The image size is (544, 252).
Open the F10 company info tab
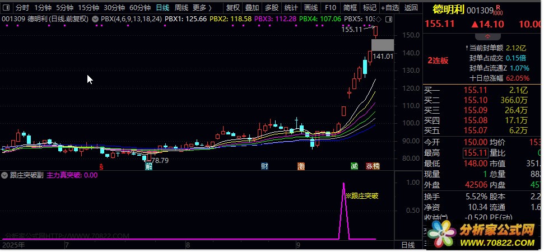click(331, 8)
